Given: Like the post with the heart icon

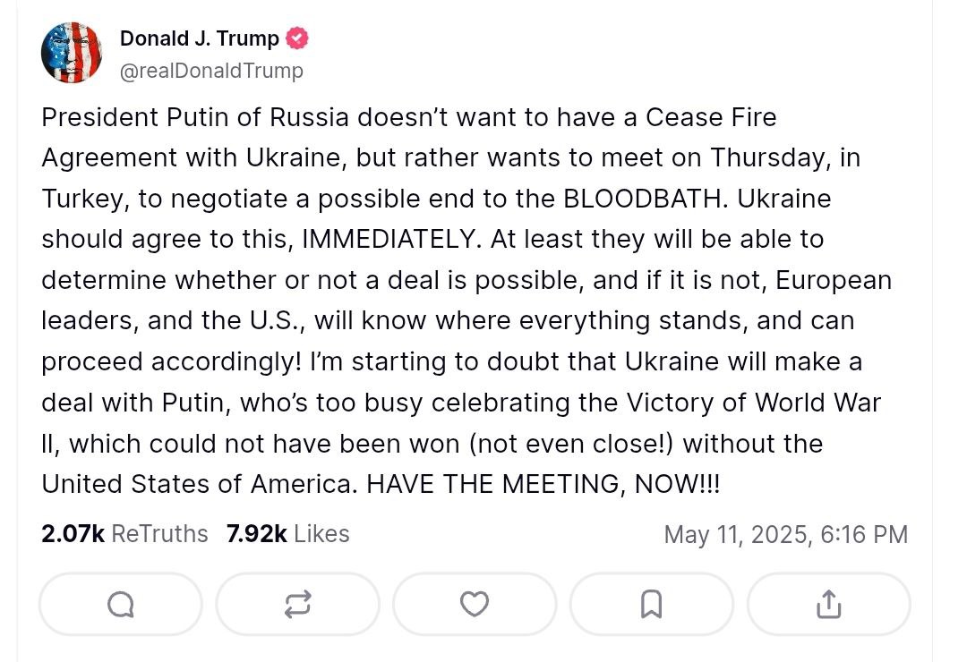Looking at the screenshot, I should (474, 605).
